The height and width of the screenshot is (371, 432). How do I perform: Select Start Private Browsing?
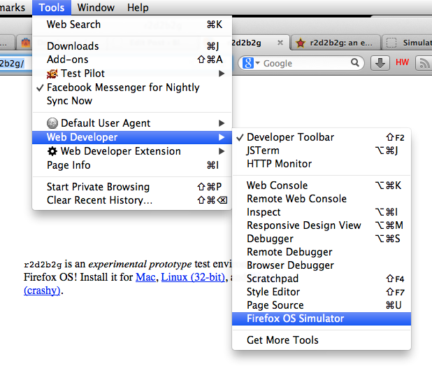pyautogui.click(x=132, y=187)
